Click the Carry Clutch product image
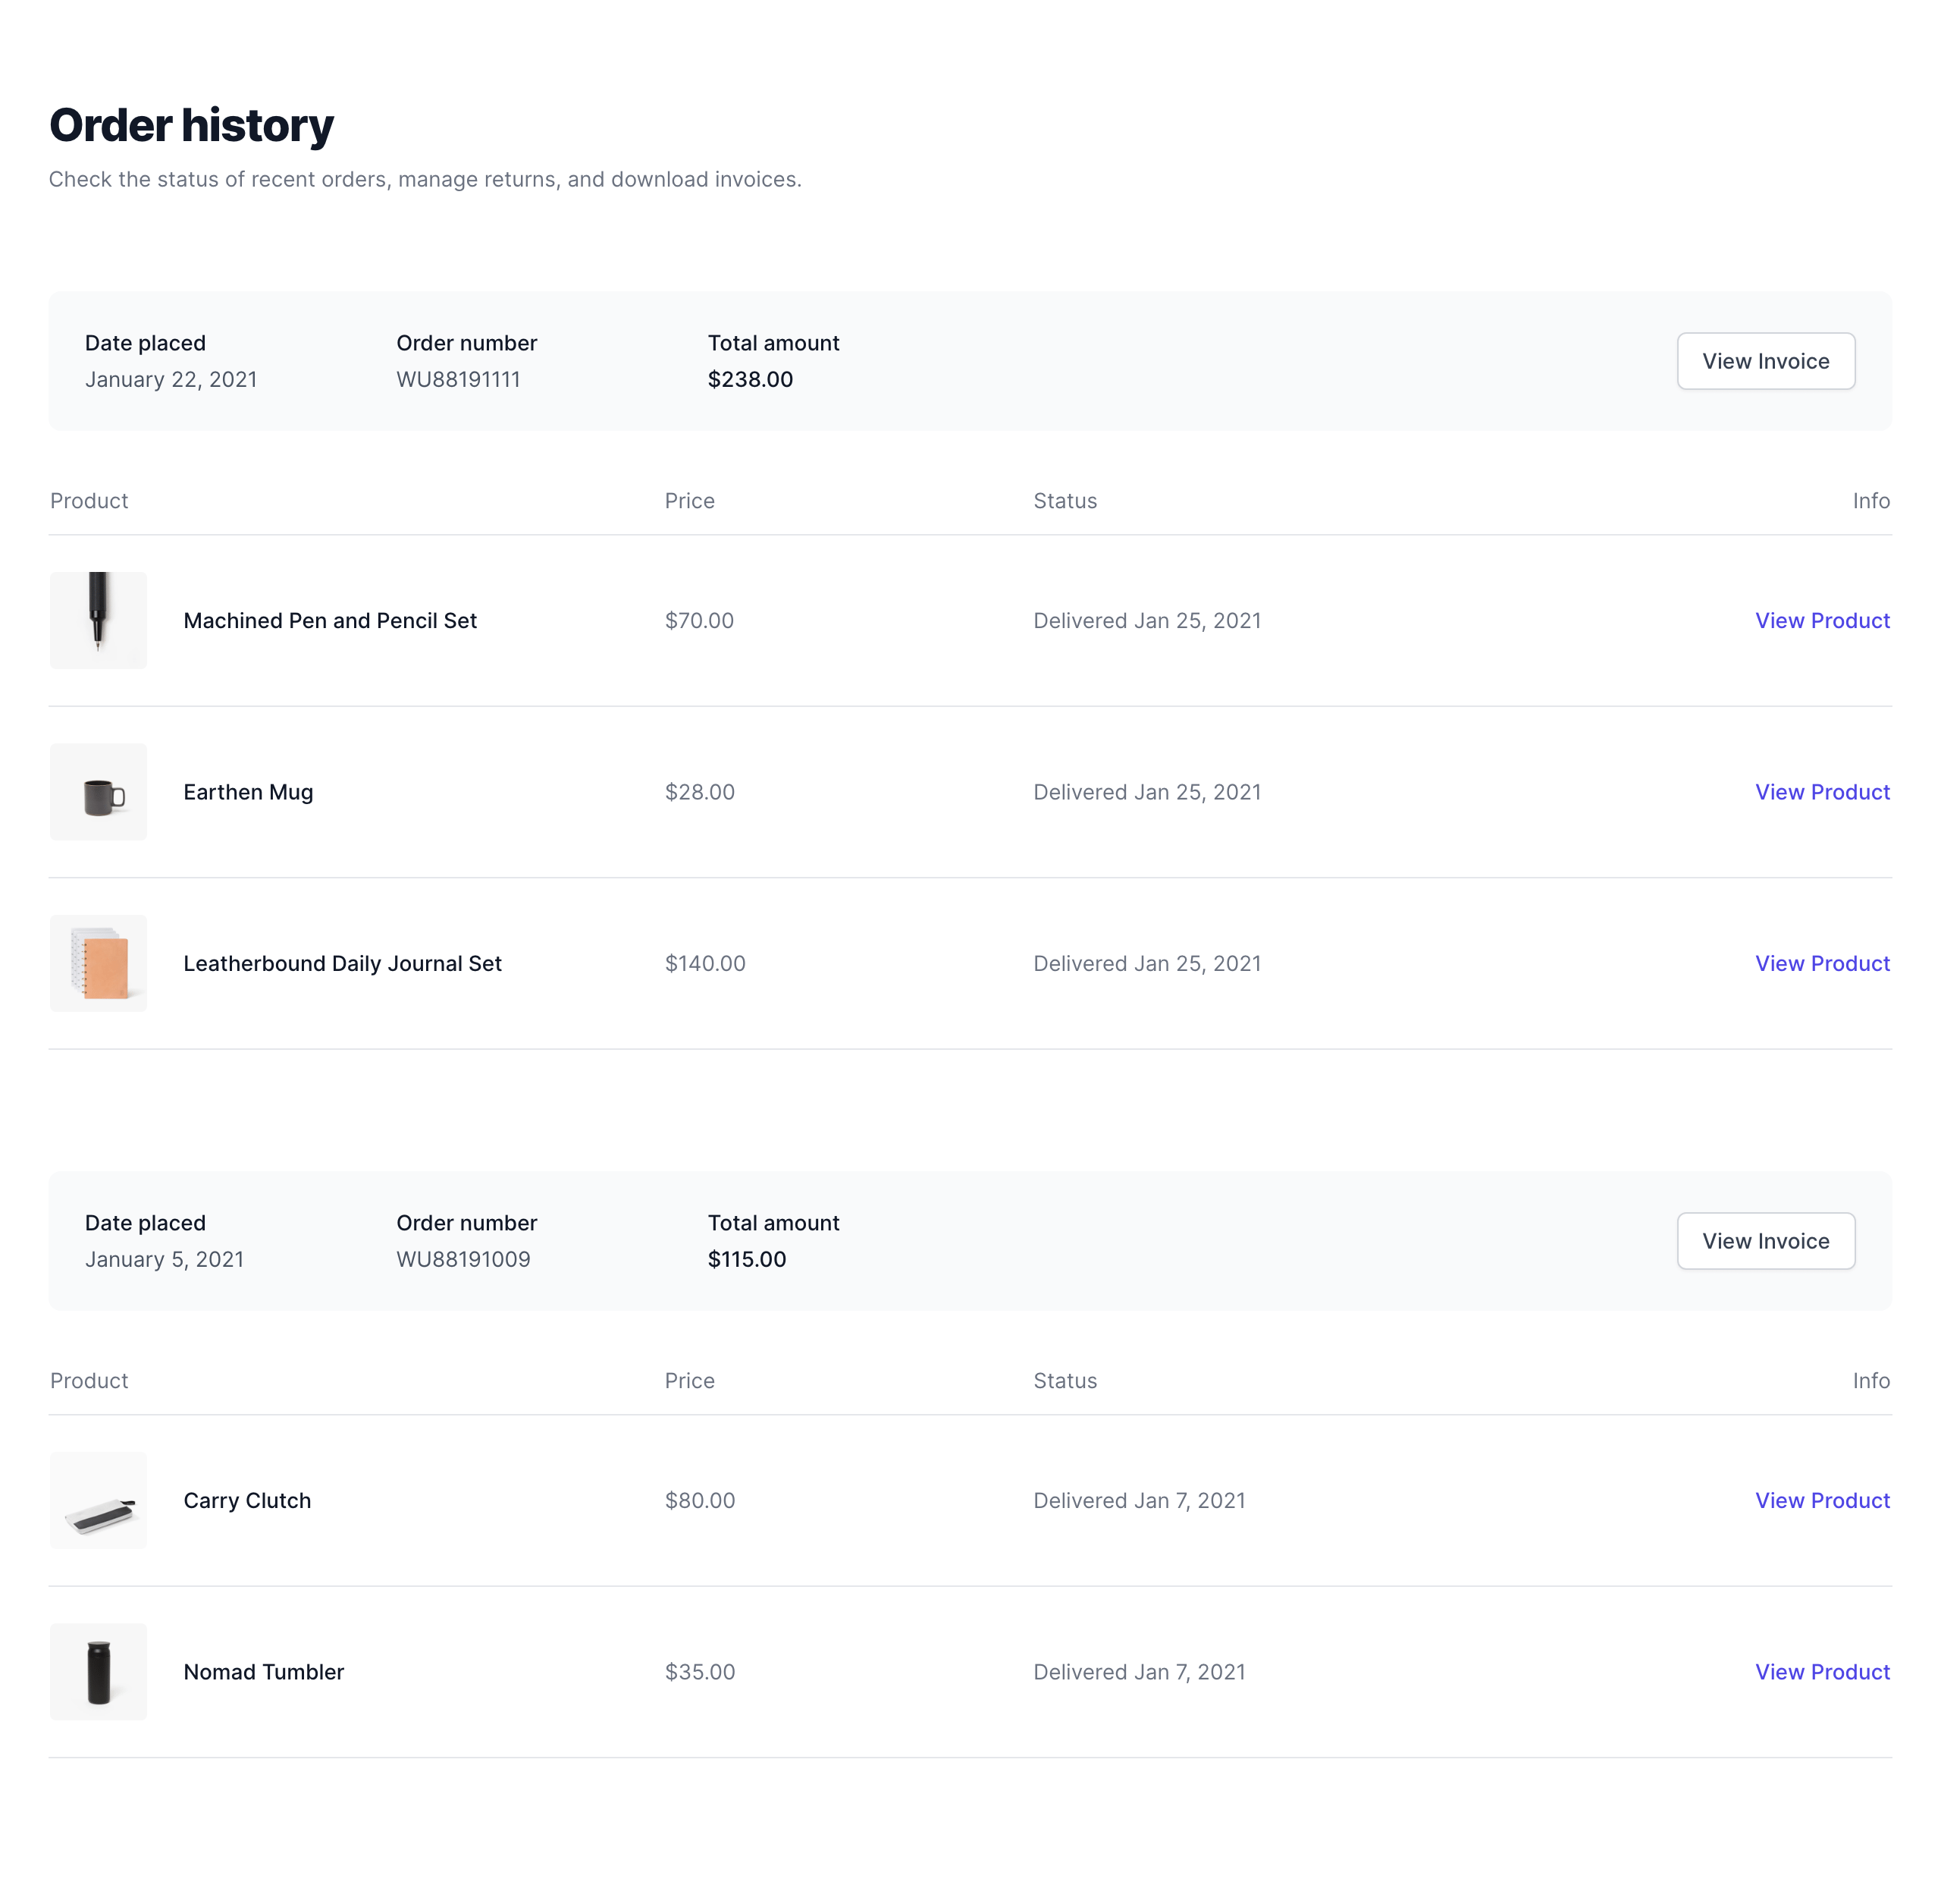The width and height of the screenshot is (1941, 1904). click(x=98, y=1500)
